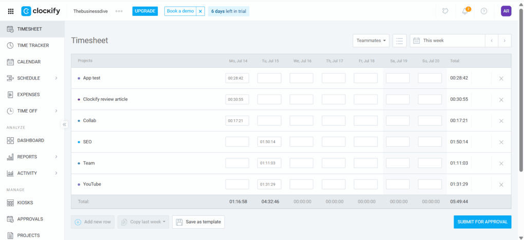The height and width of the screenshot is (240, 524).
Task: Click Clockify review article Monday field 00:30:55
Action: point(237,100)
